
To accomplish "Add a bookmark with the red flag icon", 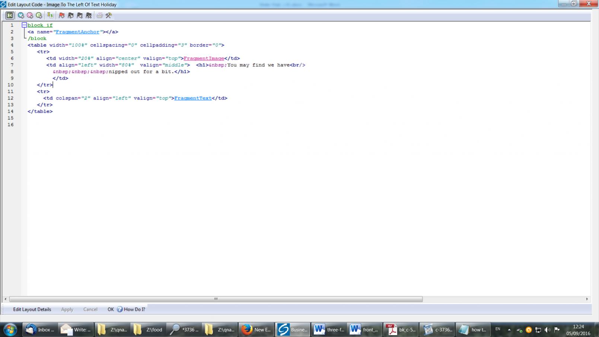I will click(x=62, y=15).
